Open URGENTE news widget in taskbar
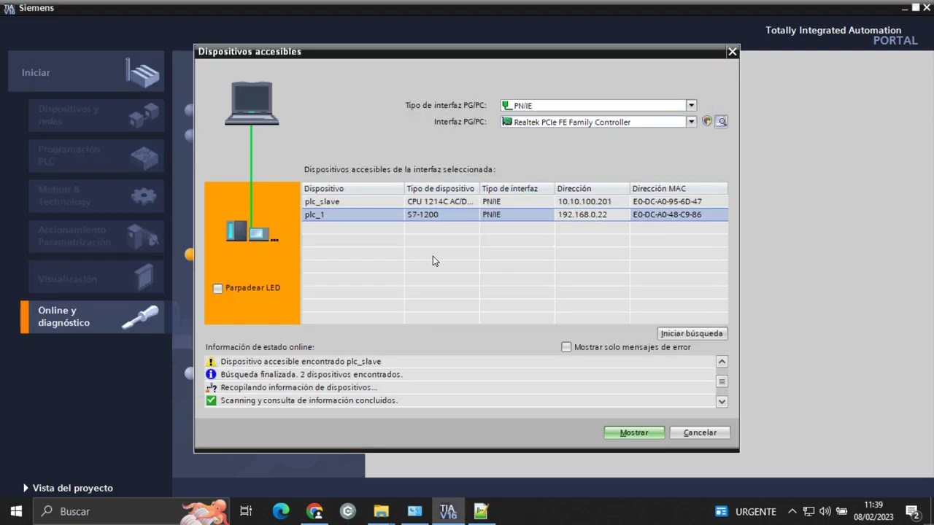This screenshot has height=525, width=934. pos(746,511)
